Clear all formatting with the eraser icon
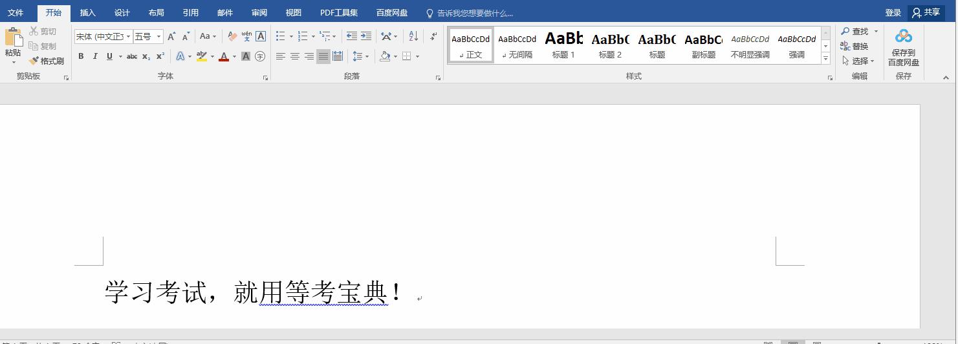This screenshot has width=958, height=344. coord(232,37)
